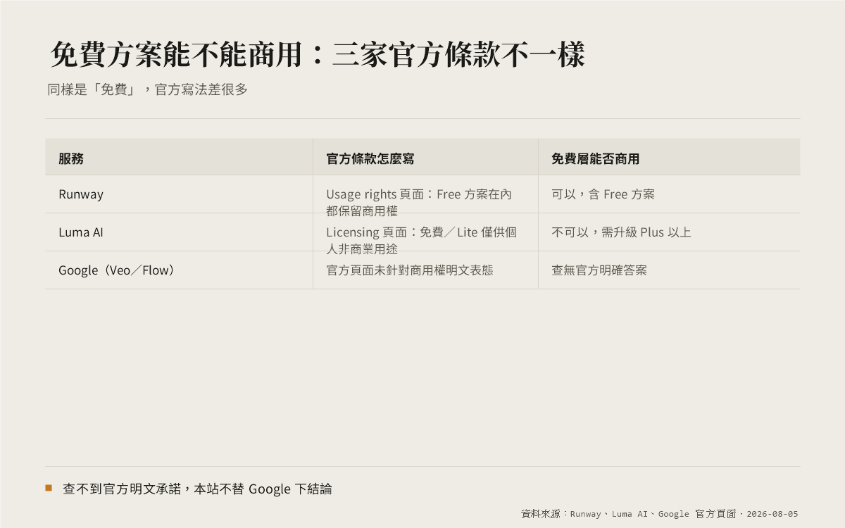Screen dimensions: 845x528
Task: Click the 可以，含 Free 方案 cell
Action: tap(669, 194)
